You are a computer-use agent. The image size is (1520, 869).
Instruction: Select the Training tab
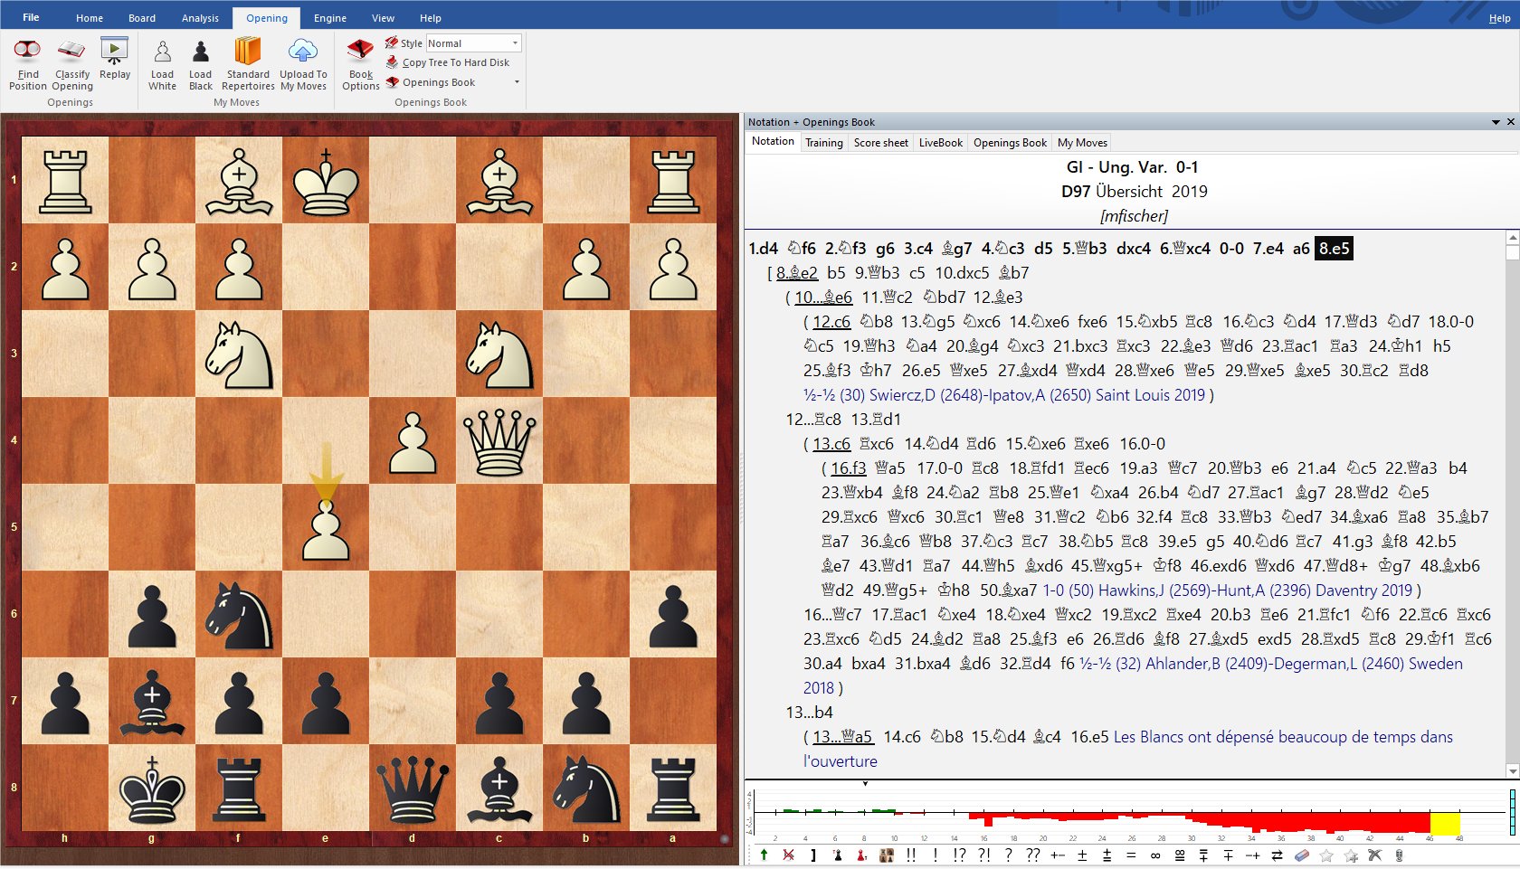(824, 143)
